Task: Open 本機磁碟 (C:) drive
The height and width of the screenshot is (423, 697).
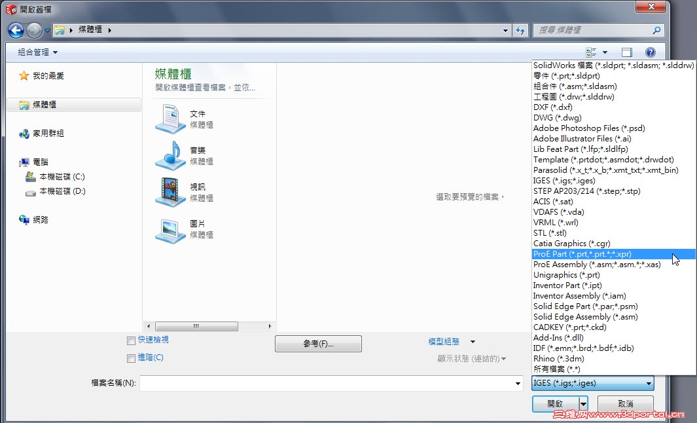Action: 55,177
